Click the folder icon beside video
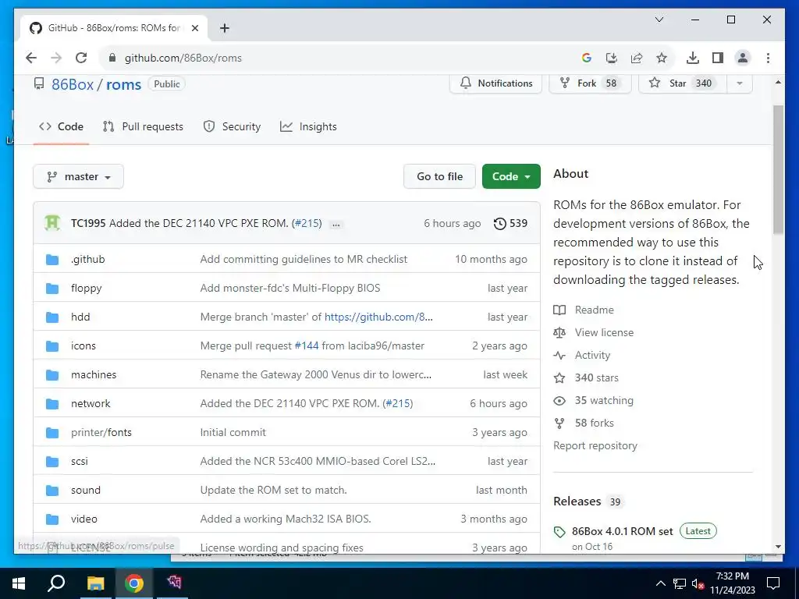Screen dimensions: 799x599 52,519
